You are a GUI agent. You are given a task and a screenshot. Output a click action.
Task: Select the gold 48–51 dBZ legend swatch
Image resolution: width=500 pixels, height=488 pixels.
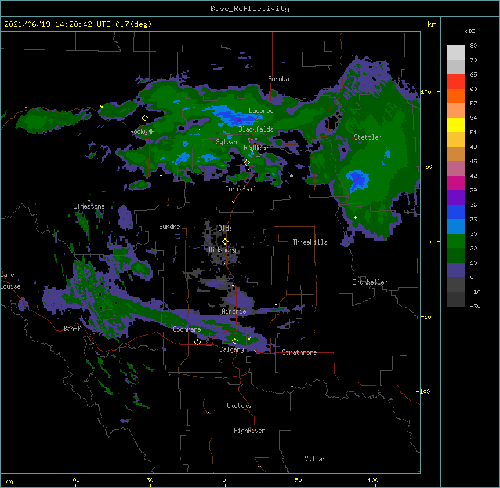(456, 140)
